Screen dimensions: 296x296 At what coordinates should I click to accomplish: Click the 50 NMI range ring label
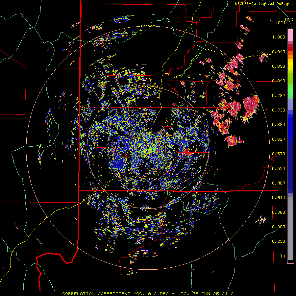point(148,87)
